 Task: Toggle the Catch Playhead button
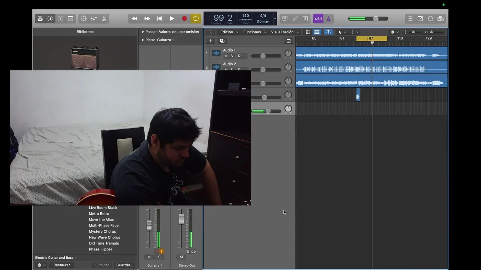click(328, 32)
